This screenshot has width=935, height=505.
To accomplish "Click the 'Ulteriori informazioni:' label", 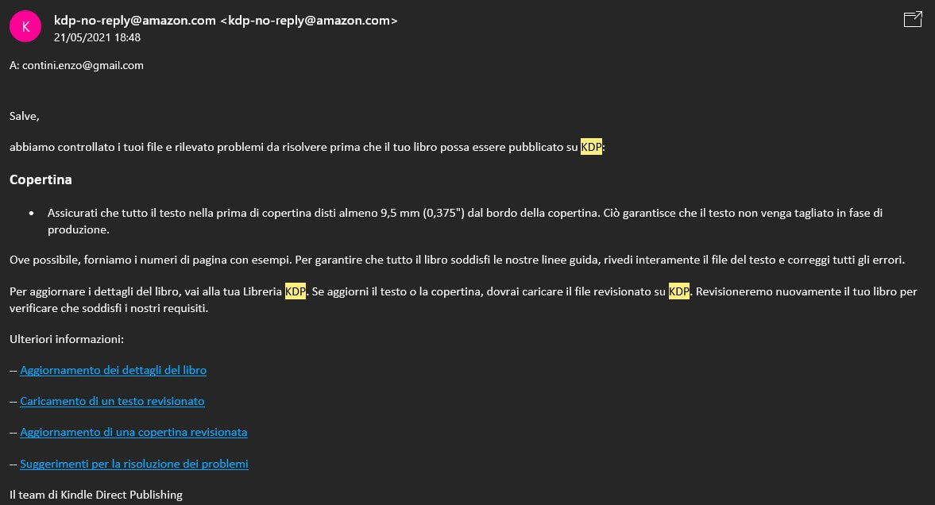I will pos(67,339).
